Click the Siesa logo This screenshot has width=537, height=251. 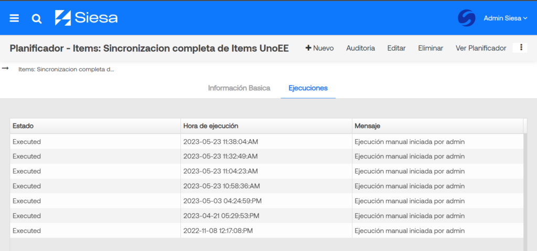[87, 18]
